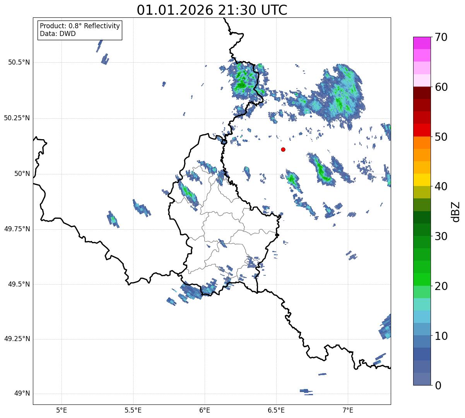Click the 5°E longitude label
This screenshot has height=418, width=465.
pyautogui.click(x=62, y=410)
